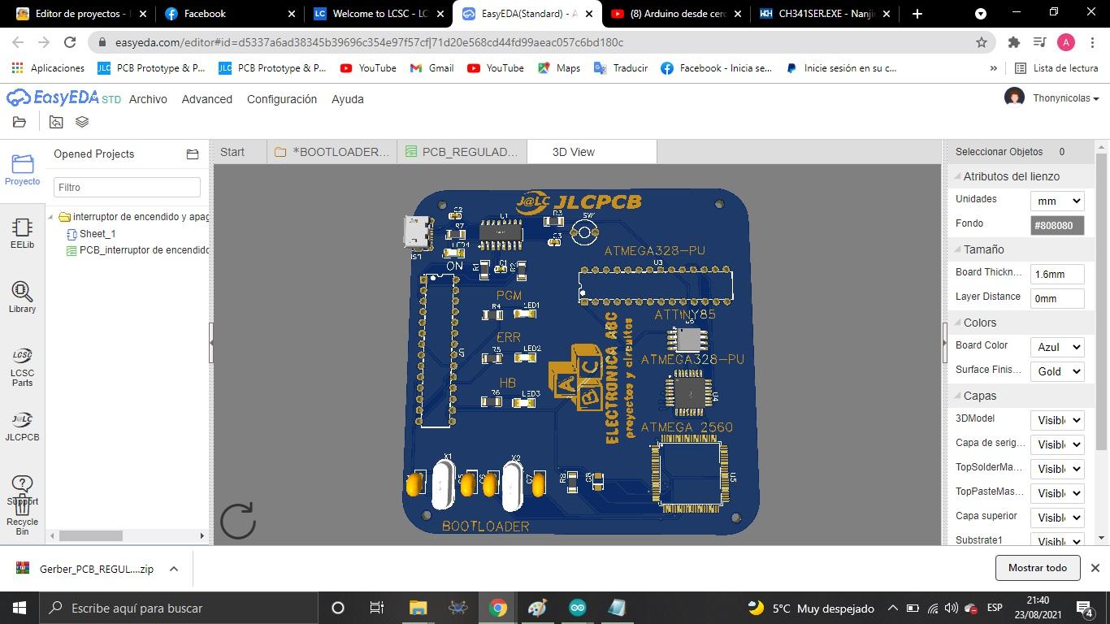The width and height of the screenshot is (1110, 624).
Task: Click the layers stack toolbar icon
Action: 82,122
